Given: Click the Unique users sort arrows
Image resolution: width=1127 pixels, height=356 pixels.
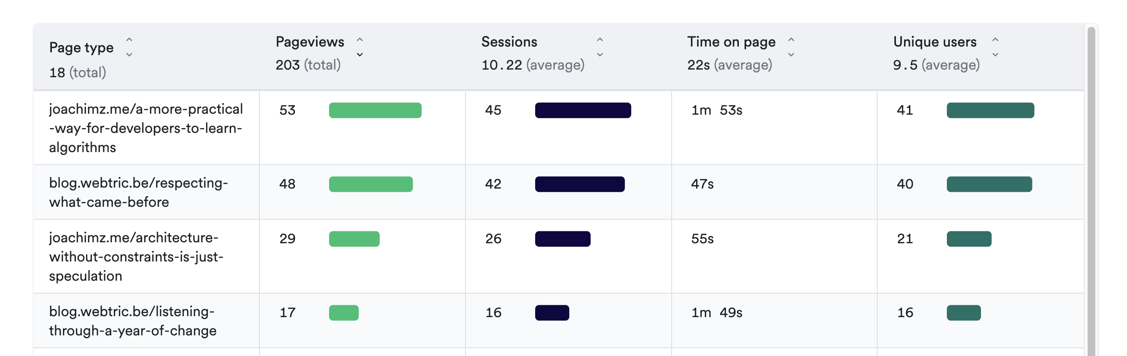Looking at the screenshot, I should click(995, 47).
